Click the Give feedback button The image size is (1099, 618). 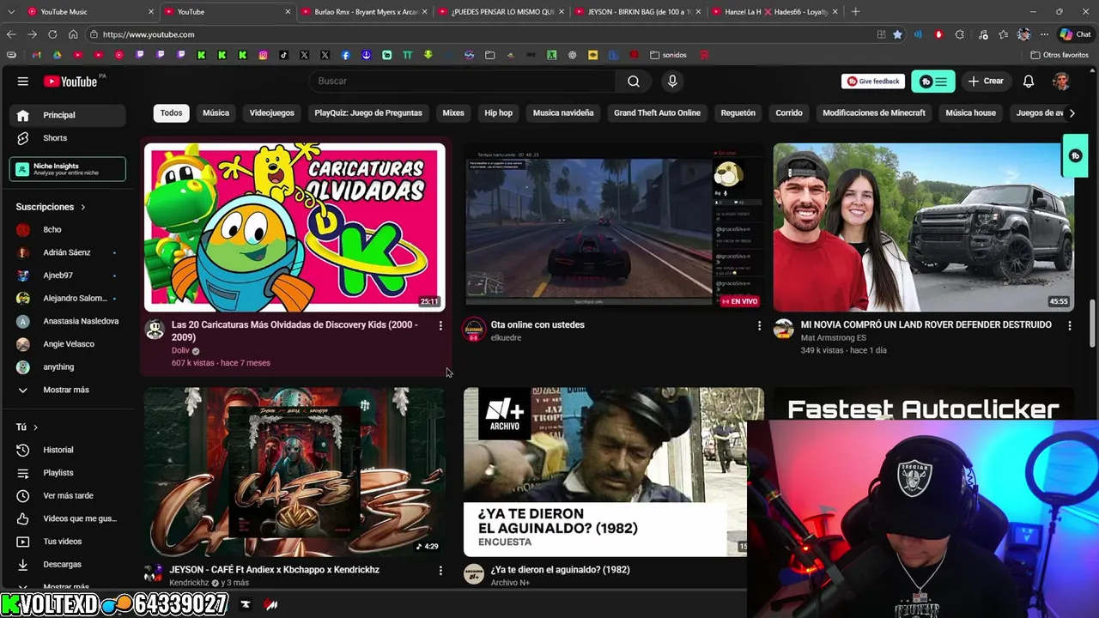(874, 81)
